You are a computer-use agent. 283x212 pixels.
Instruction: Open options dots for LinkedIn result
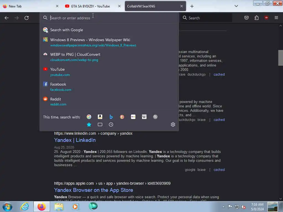209,170
